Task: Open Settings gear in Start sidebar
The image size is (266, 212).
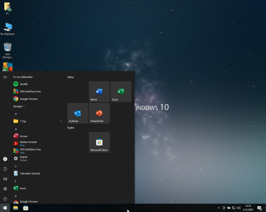Action: pos(5,189)
